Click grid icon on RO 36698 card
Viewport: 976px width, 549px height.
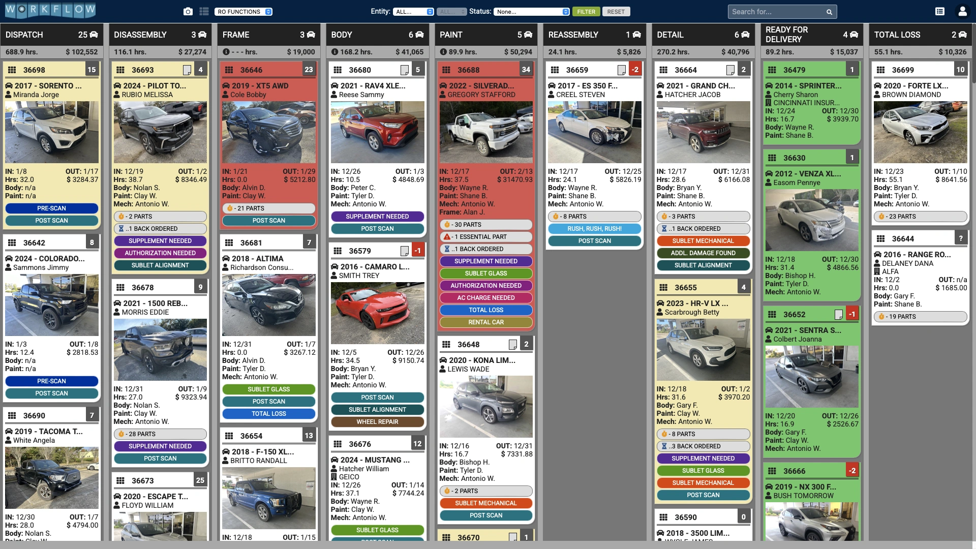coord(12,70)
